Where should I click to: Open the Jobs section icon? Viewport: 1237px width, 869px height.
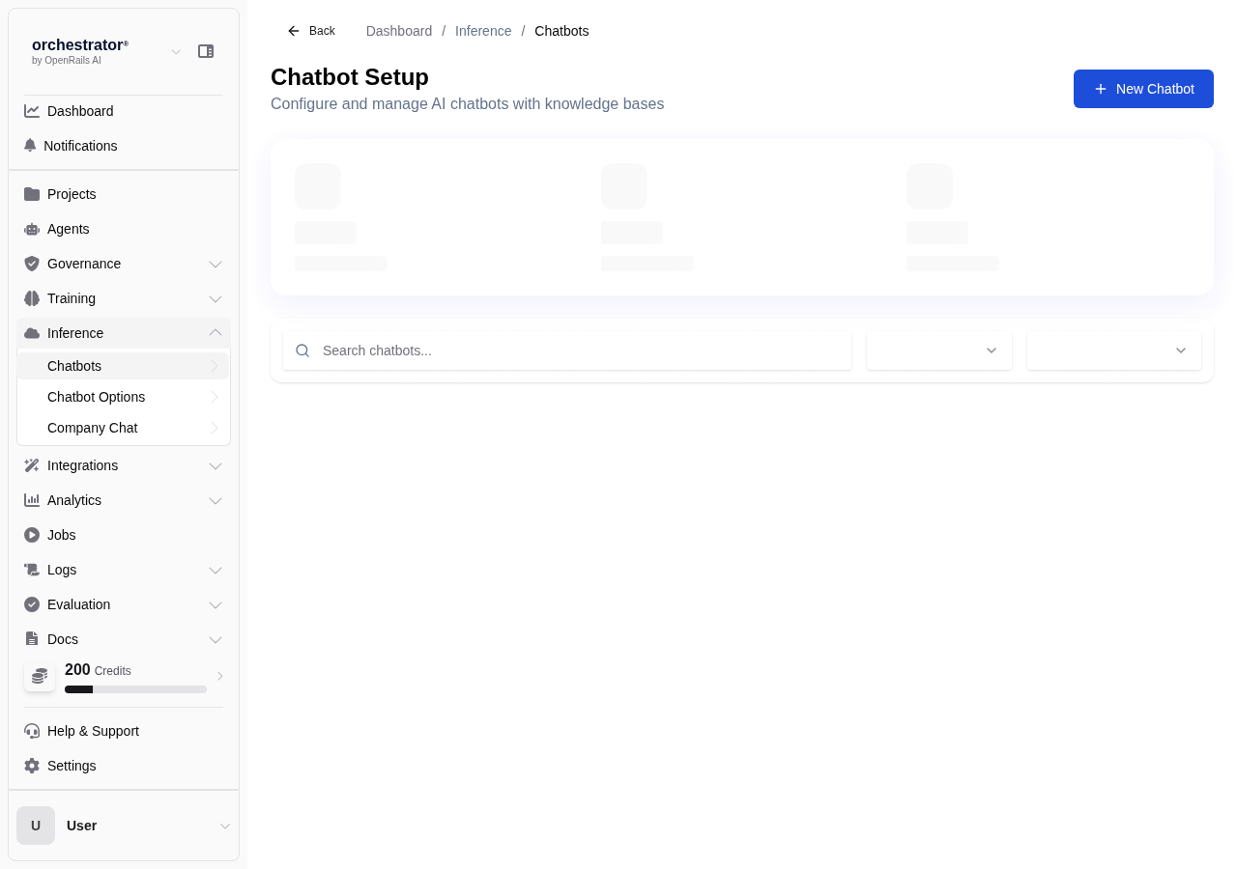coord(32,535)
